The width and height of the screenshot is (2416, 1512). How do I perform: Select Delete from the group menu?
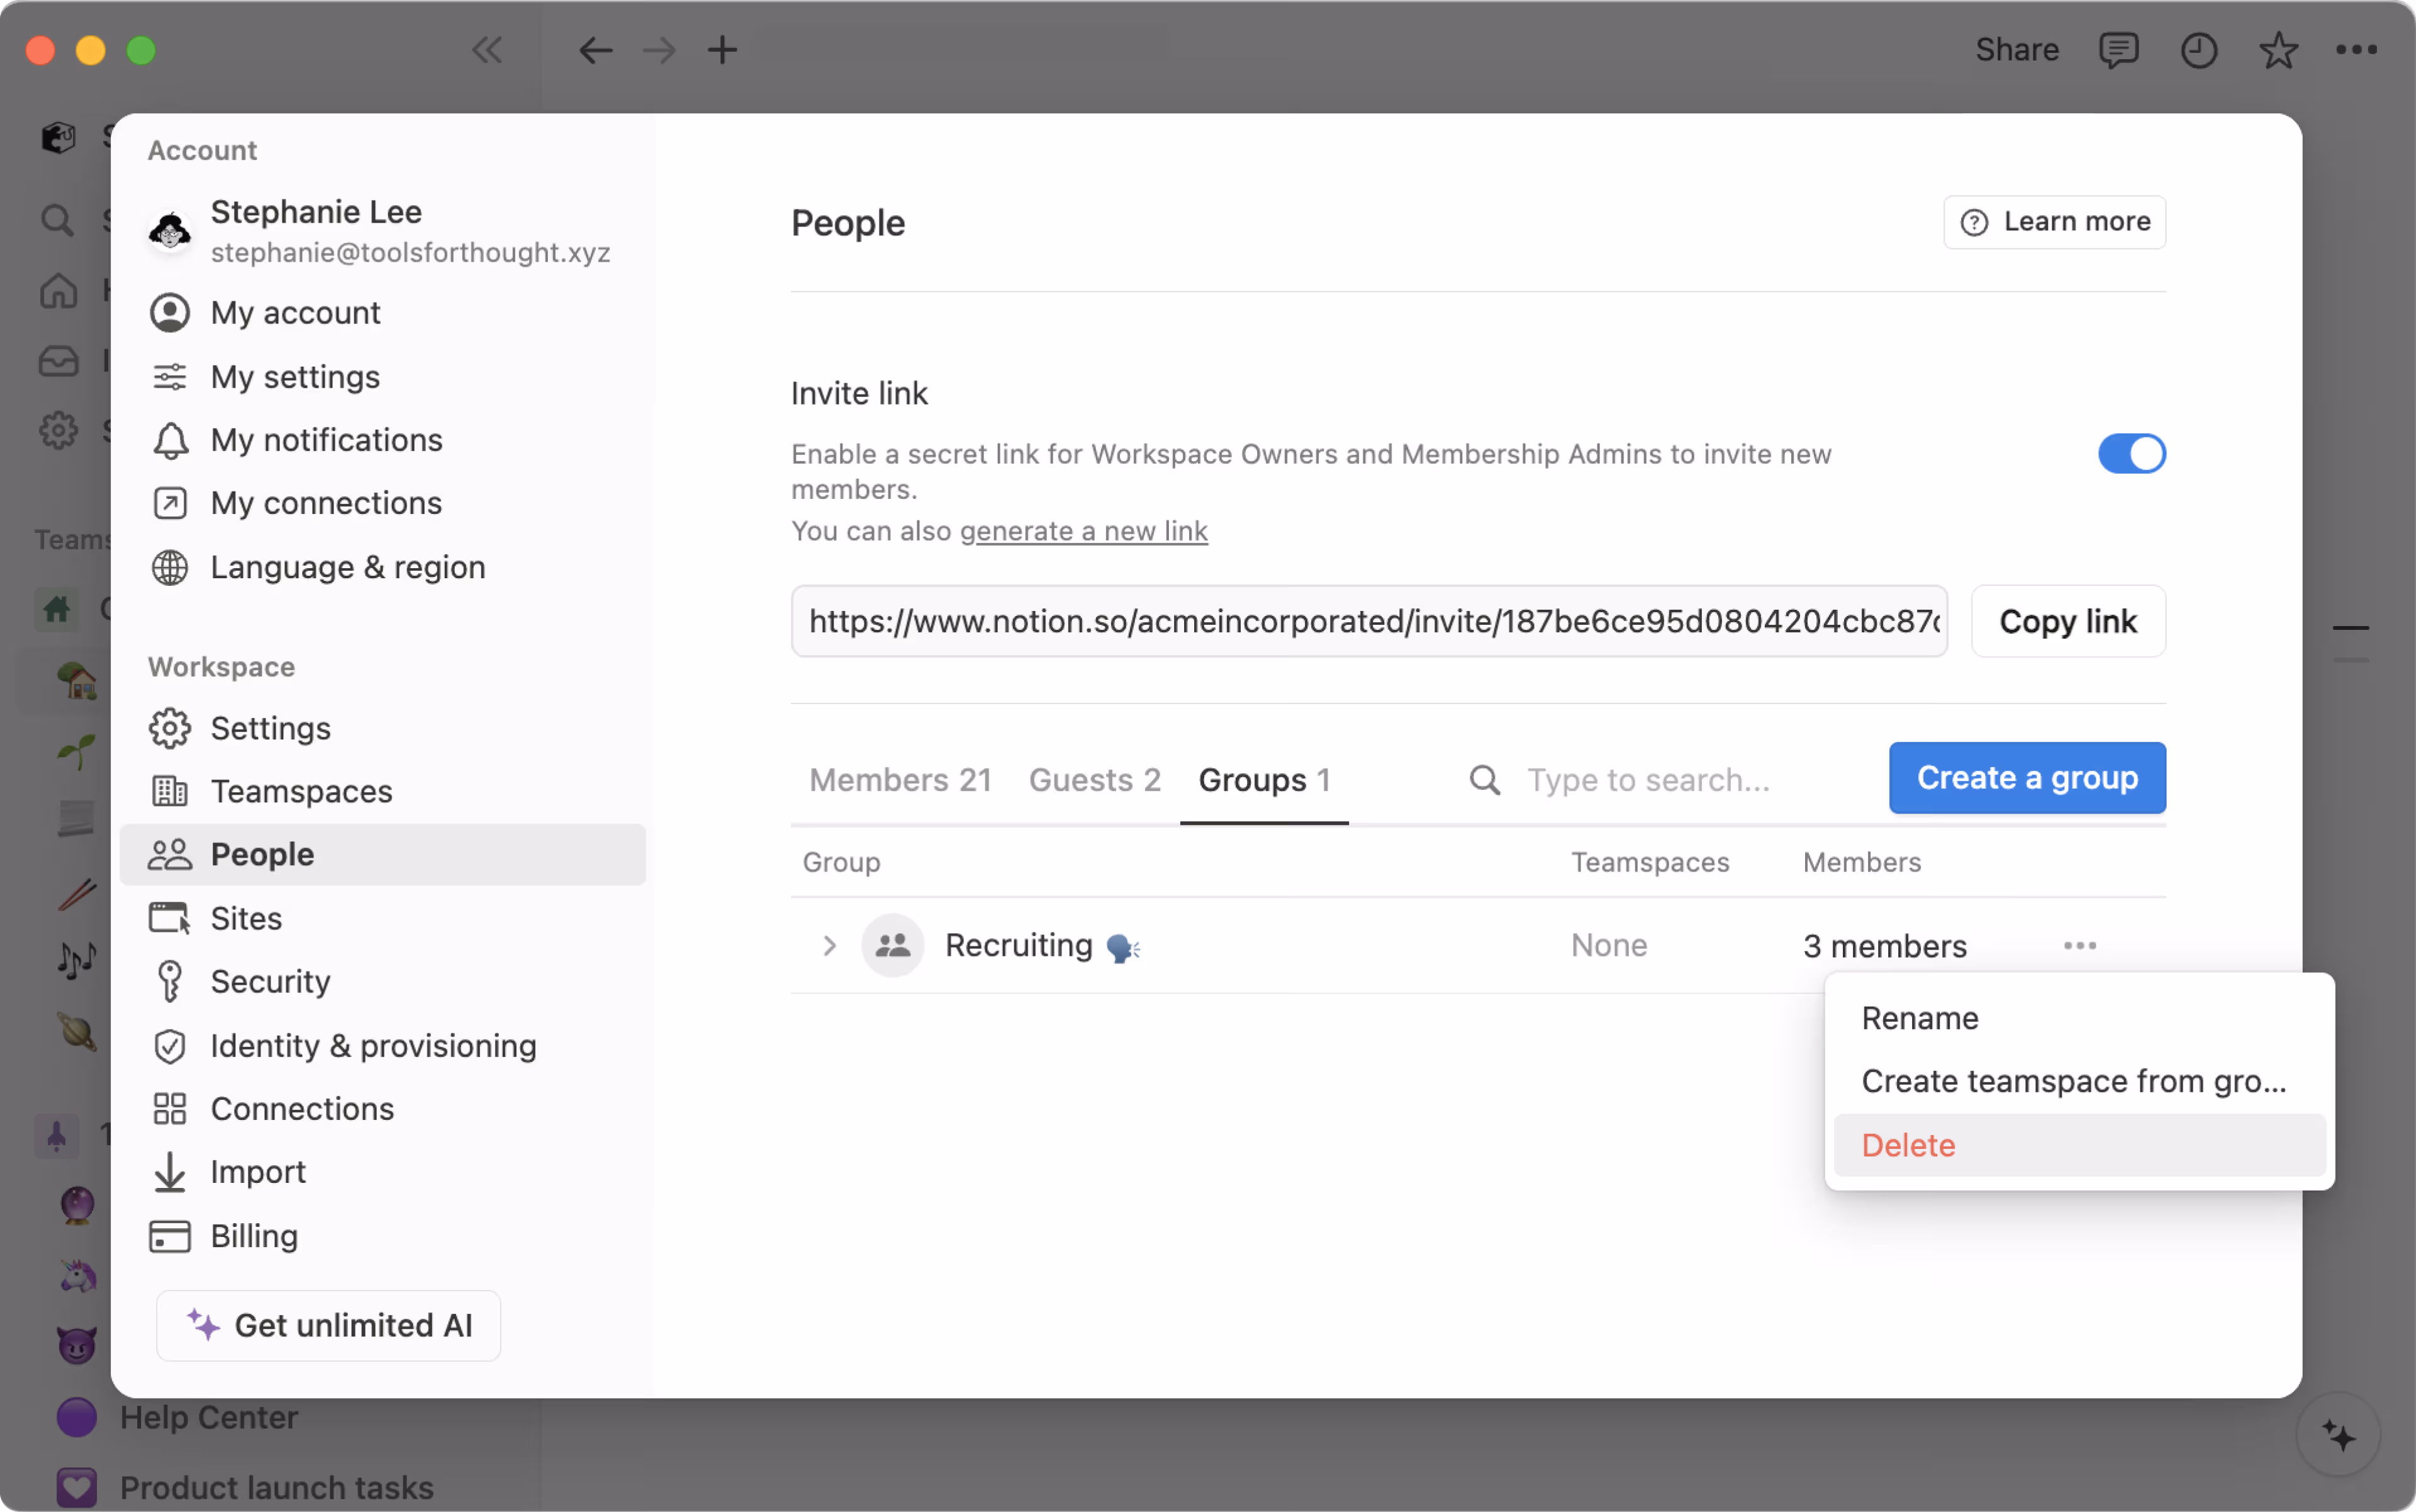click(1908, 1145)
